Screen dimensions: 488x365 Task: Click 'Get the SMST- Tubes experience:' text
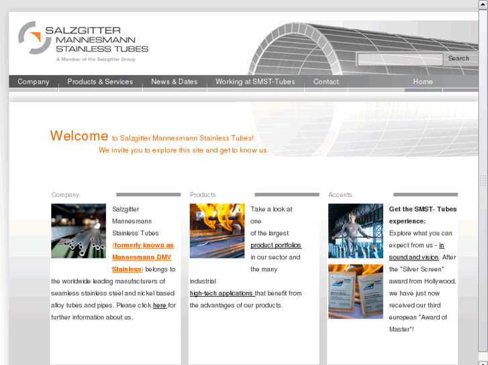[x=423, y=215]
